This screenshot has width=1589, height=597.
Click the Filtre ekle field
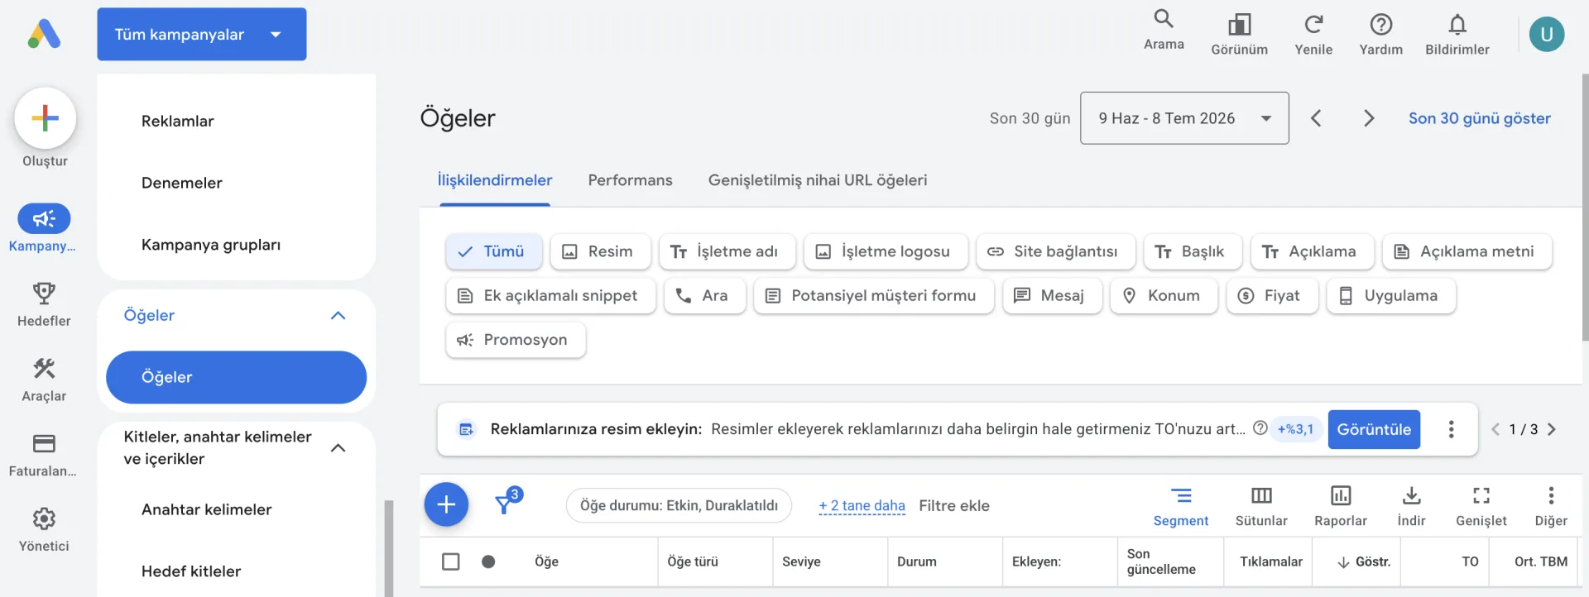(954, 505)
